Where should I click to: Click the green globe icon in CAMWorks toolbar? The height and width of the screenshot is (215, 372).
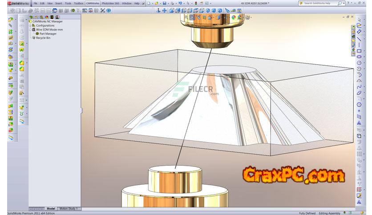click(73, 10)
